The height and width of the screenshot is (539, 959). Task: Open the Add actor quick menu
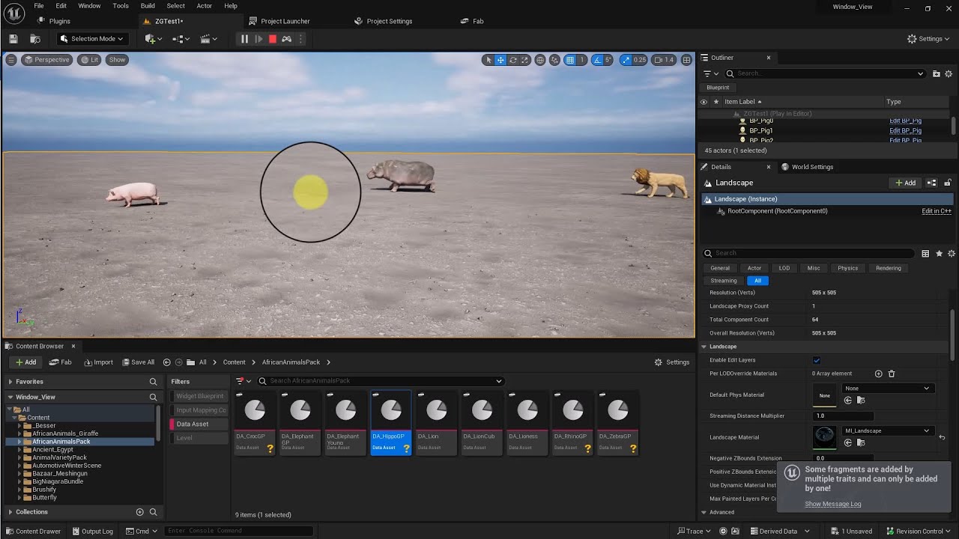pos(153,39)
